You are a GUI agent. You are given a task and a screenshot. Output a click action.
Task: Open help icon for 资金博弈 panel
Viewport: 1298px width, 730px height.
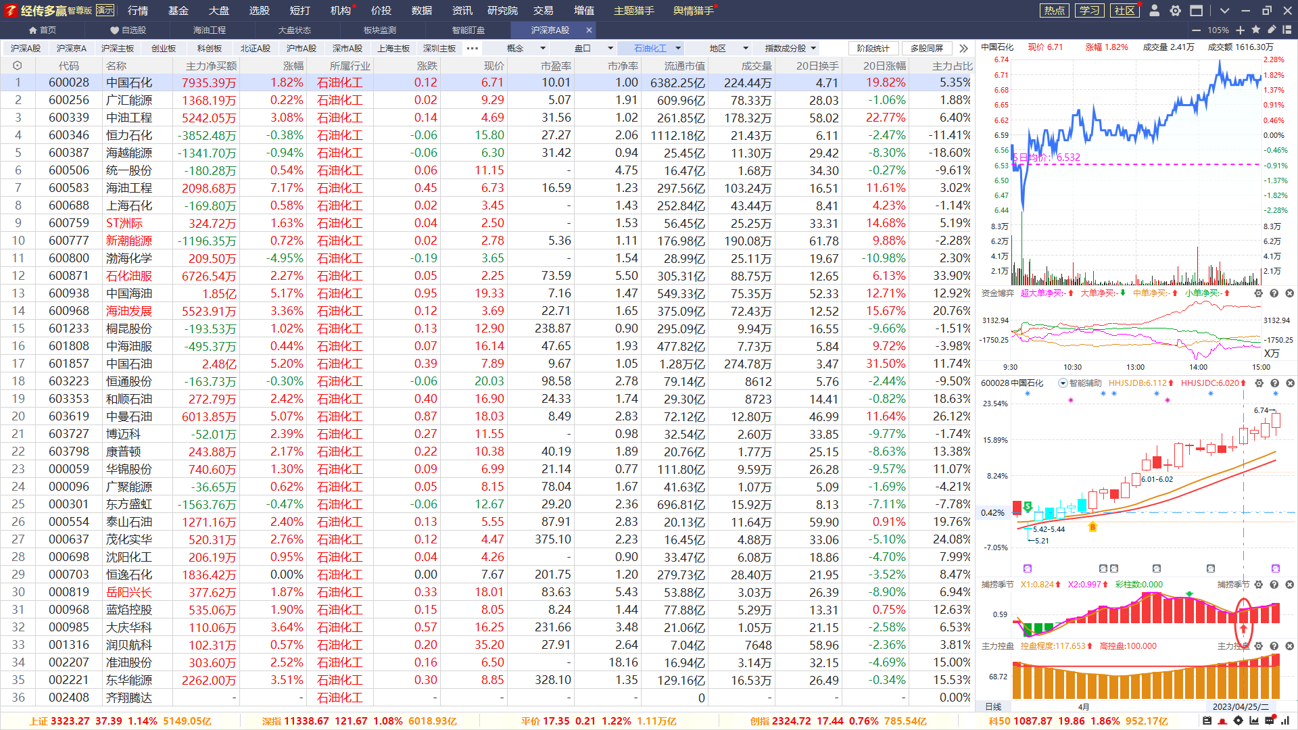[1274, 293]
